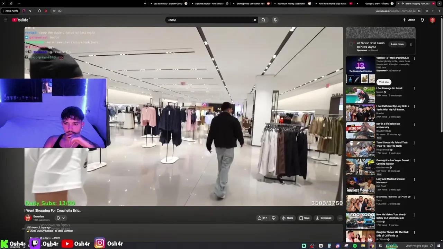Run search with the magnifier button
The height and width of the screenshot is (249, 443).
(263, 20)
